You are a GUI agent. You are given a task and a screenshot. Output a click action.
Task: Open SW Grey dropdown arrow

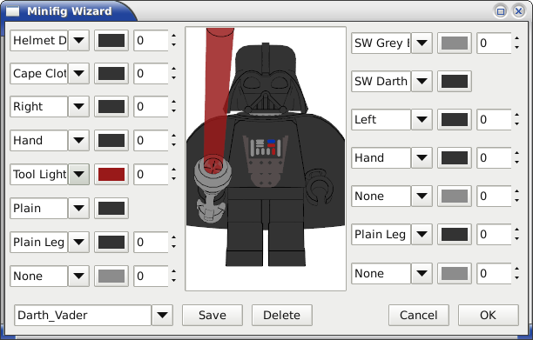[422, 43]
